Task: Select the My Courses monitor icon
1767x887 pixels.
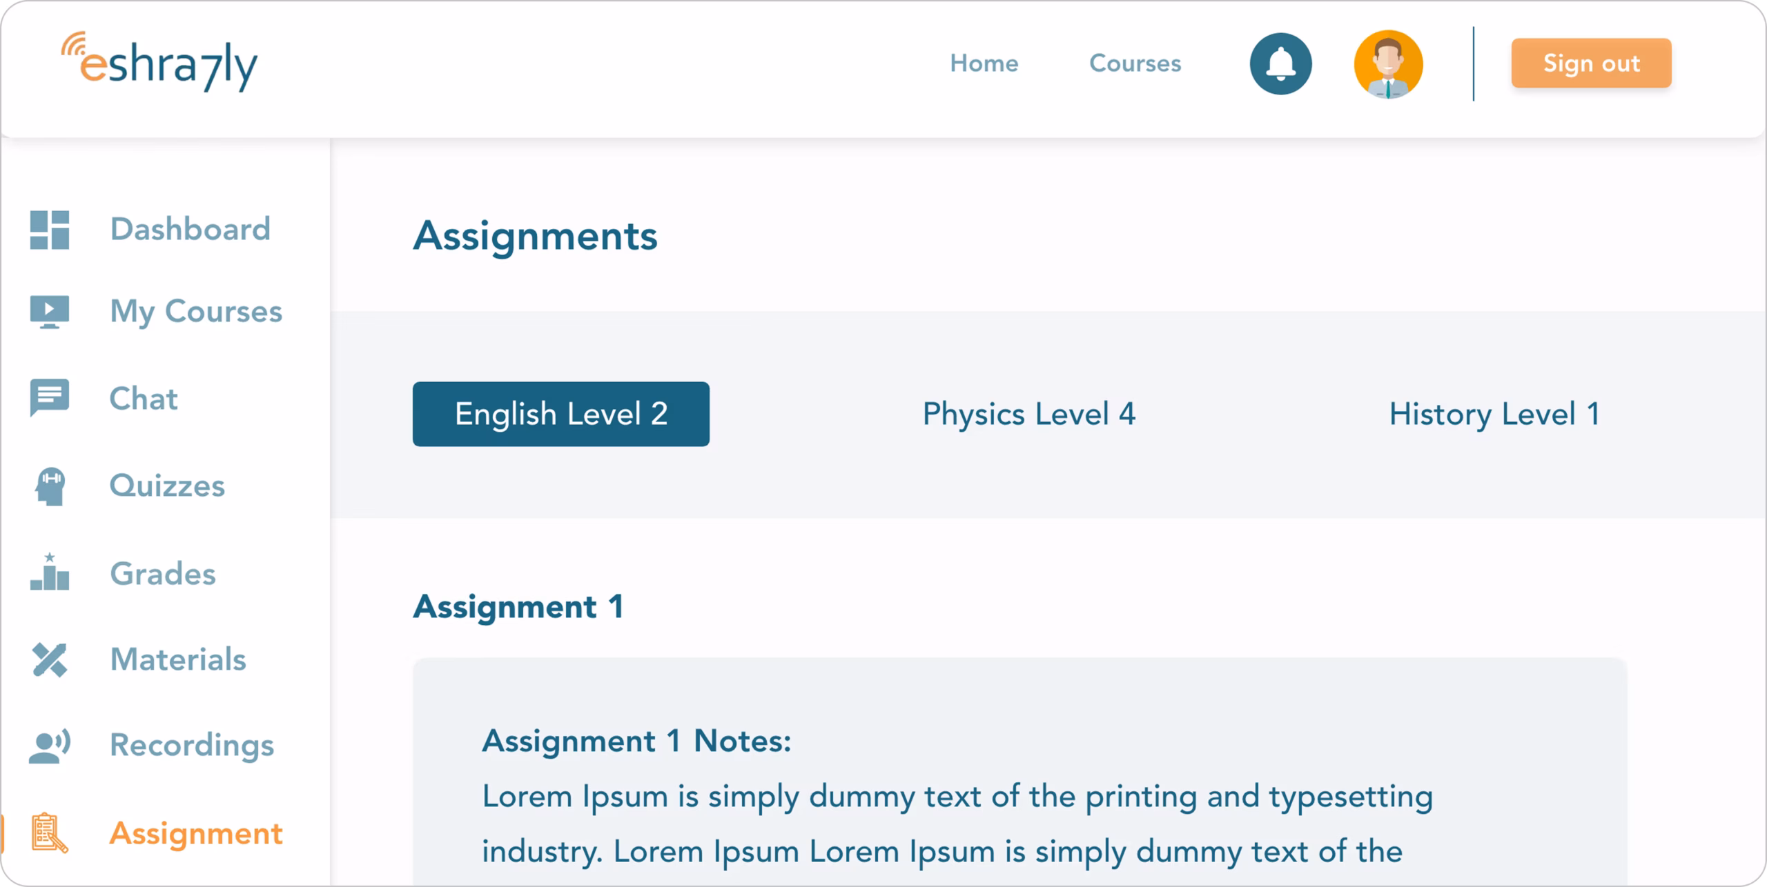Action: [x=50, y=312]
